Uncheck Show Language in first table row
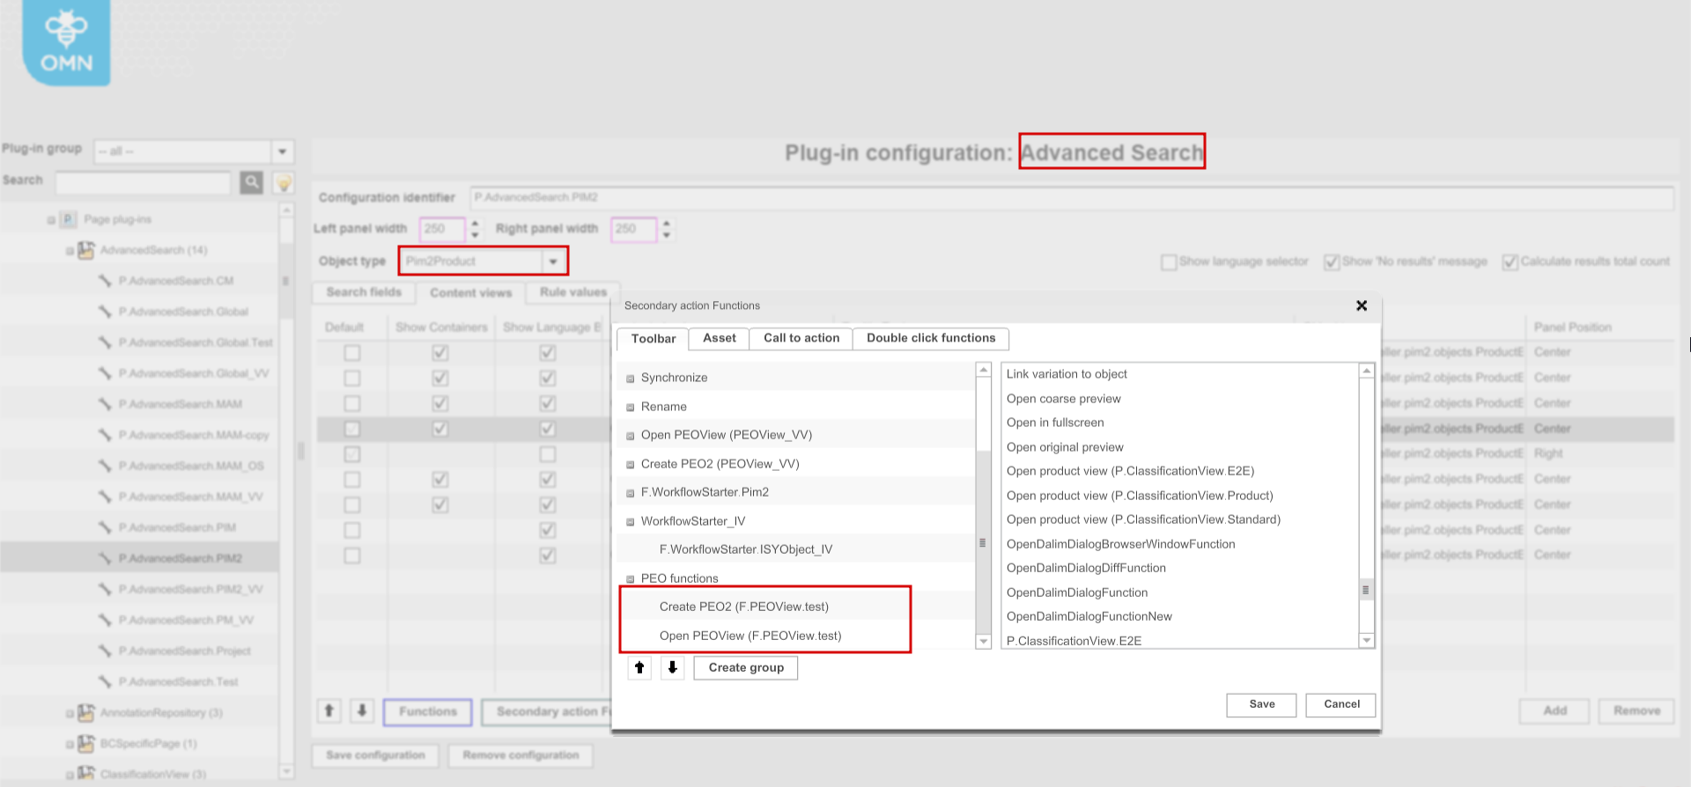This screenshot has width=1691, height=787. pos(548,353)
